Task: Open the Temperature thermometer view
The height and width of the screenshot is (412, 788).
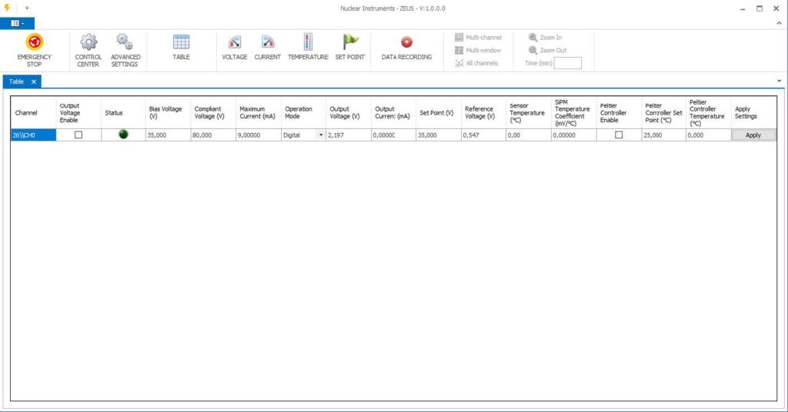Action: (x=308, y=42)
